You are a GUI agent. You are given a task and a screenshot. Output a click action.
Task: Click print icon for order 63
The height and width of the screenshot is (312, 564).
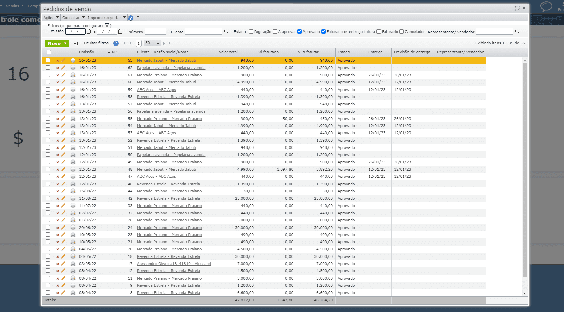pos(73,60)
